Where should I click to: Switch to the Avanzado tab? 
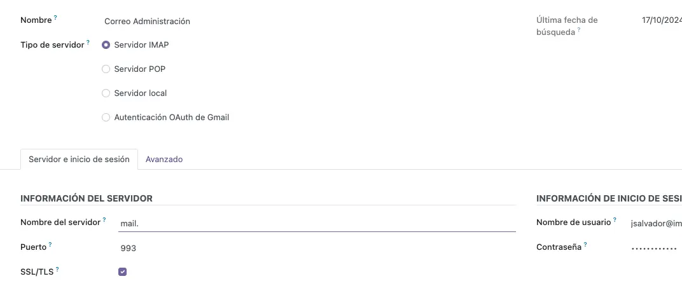point(164,160)
